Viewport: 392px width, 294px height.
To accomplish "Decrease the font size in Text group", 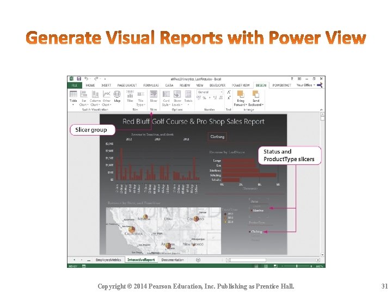I will tap(229, 98).
